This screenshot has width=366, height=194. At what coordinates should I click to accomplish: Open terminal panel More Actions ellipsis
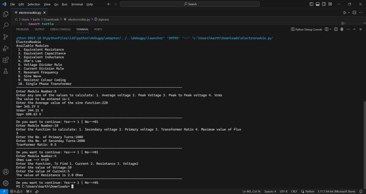pos(348,29)
